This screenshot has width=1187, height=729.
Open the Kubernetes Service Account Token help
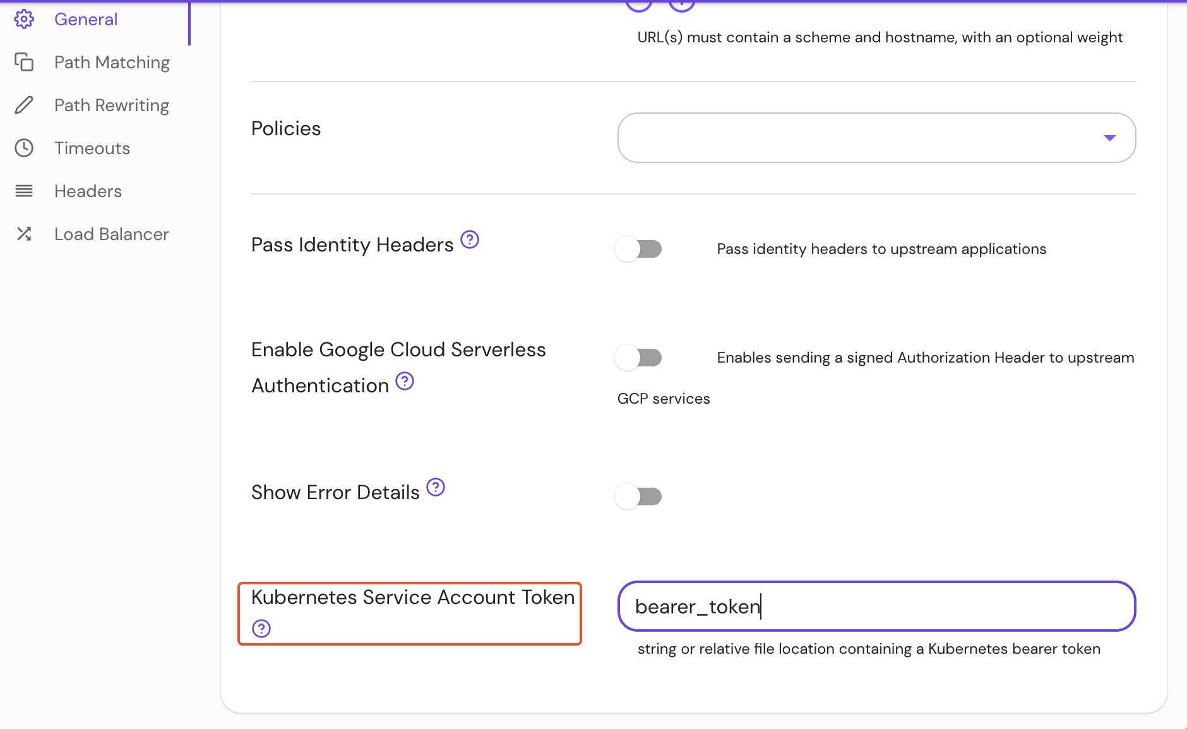pos(261,629)
